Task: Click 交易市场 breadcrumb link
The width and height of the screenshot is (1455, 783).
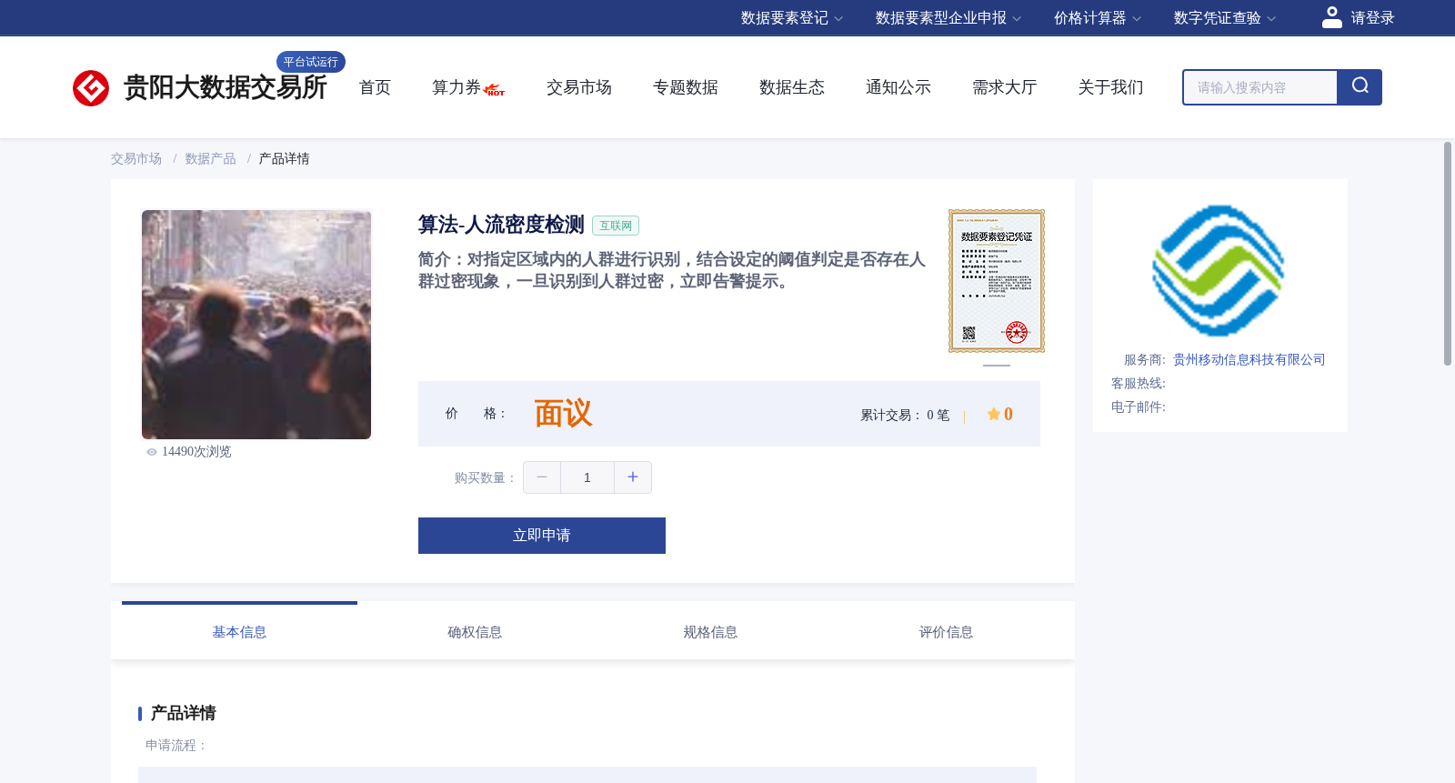Action: tap(136, 159)
